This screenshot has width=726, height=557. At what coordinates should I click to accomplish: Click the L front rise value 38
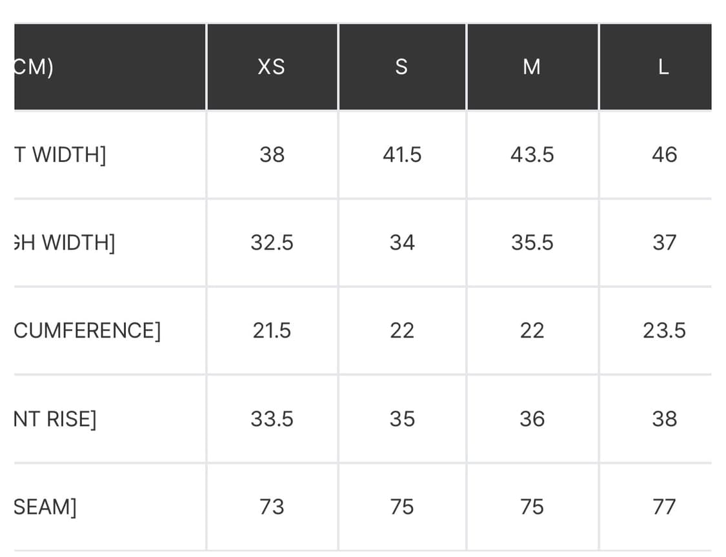point(664,419)
